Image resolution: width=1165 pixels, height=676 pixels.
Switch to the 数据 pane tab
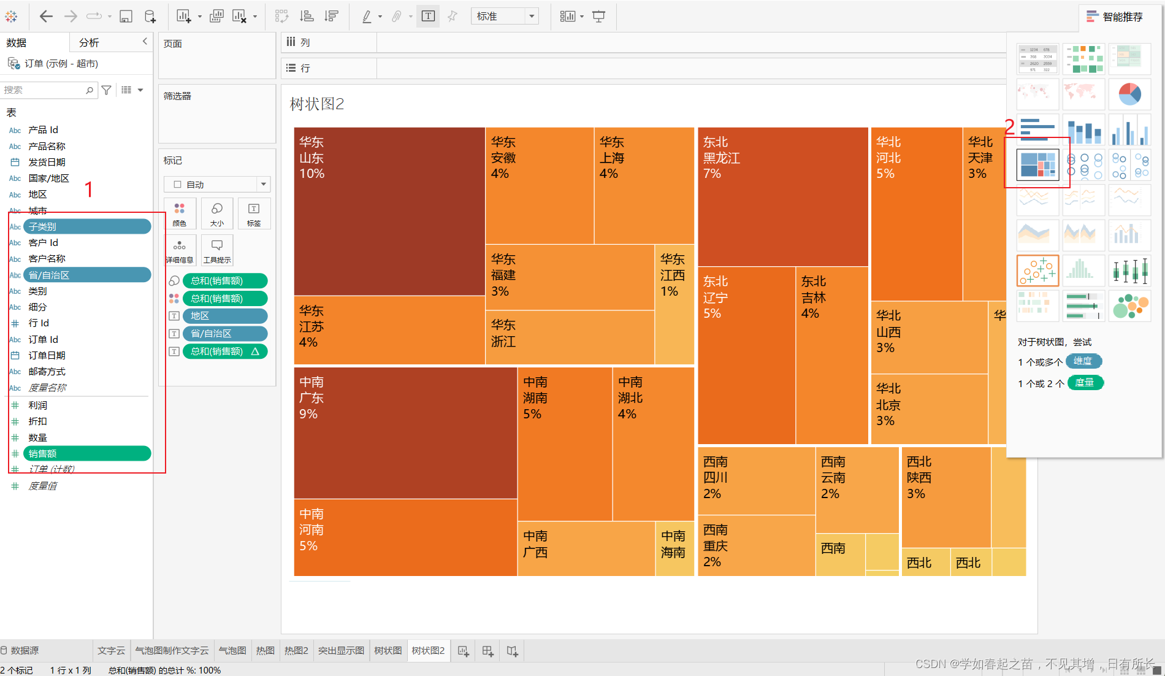click(x=17, y=42)
